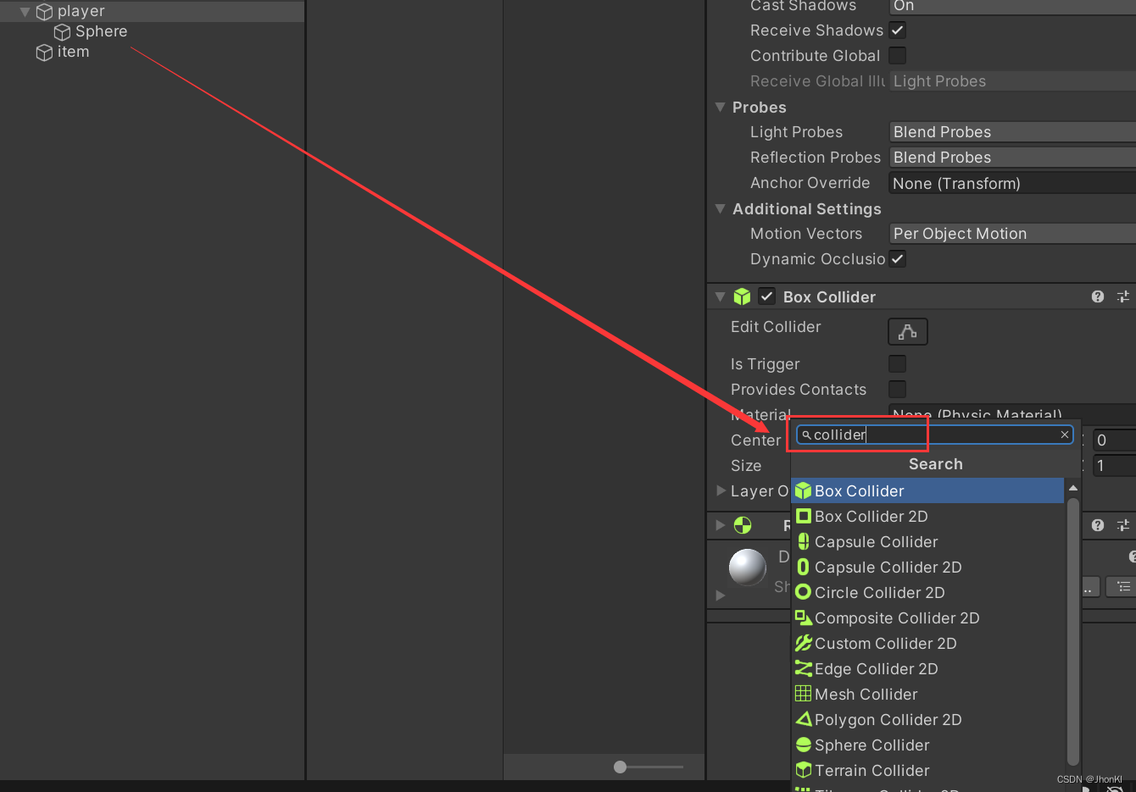Disable the Box Collider component checkbox
1136x792 pixels.
coord(766,296)
